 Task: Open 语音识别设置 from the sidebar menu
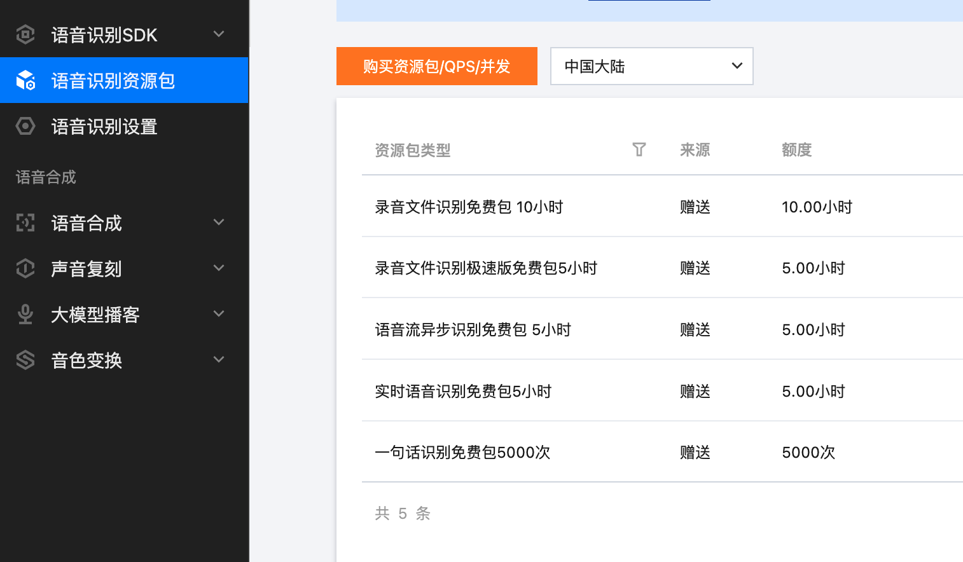pos(104,126)
